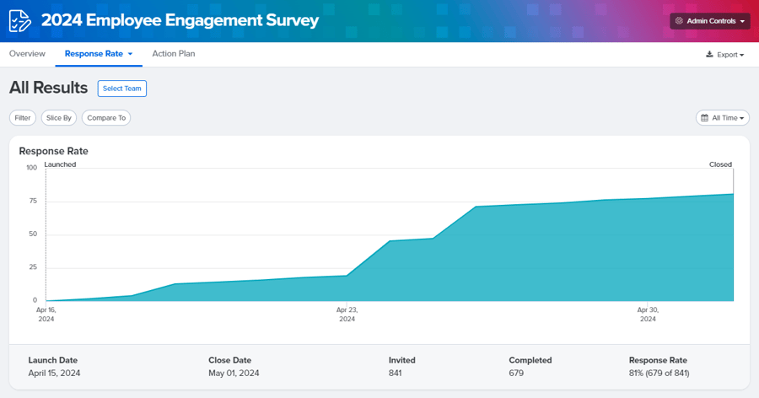Viewport: 759px width, 398px height.
Task: Click the Closed marker on chart
Action: click(720, 164)
